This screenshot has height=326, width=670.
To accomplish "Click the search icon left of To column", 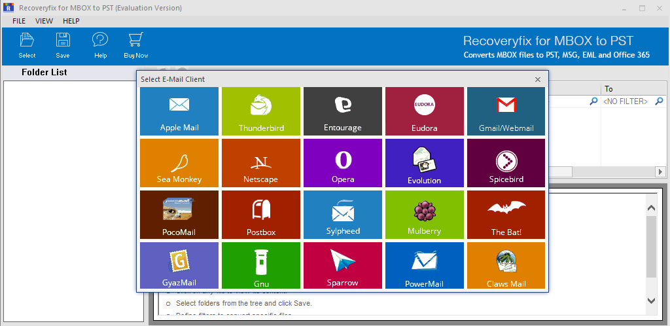I will [x=593, y=101].
